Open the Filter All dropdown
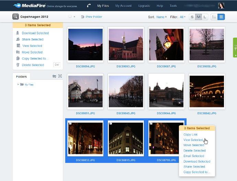The width and height of the screenshot is (237, 181). [182, 17]
